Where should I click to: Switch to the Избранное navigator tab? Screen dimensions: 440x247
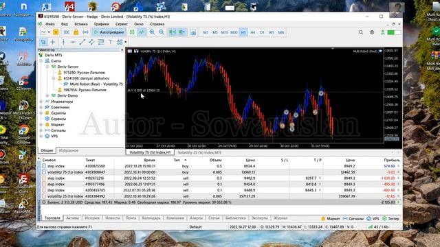click(69, 151)
